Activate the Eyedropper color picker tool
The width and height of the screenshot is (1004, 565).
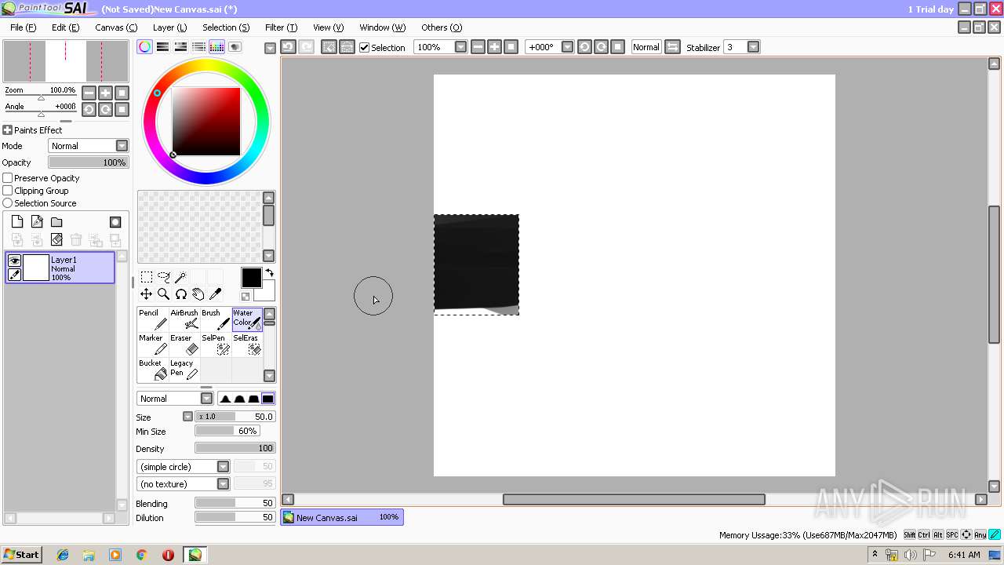click(216, 294)
